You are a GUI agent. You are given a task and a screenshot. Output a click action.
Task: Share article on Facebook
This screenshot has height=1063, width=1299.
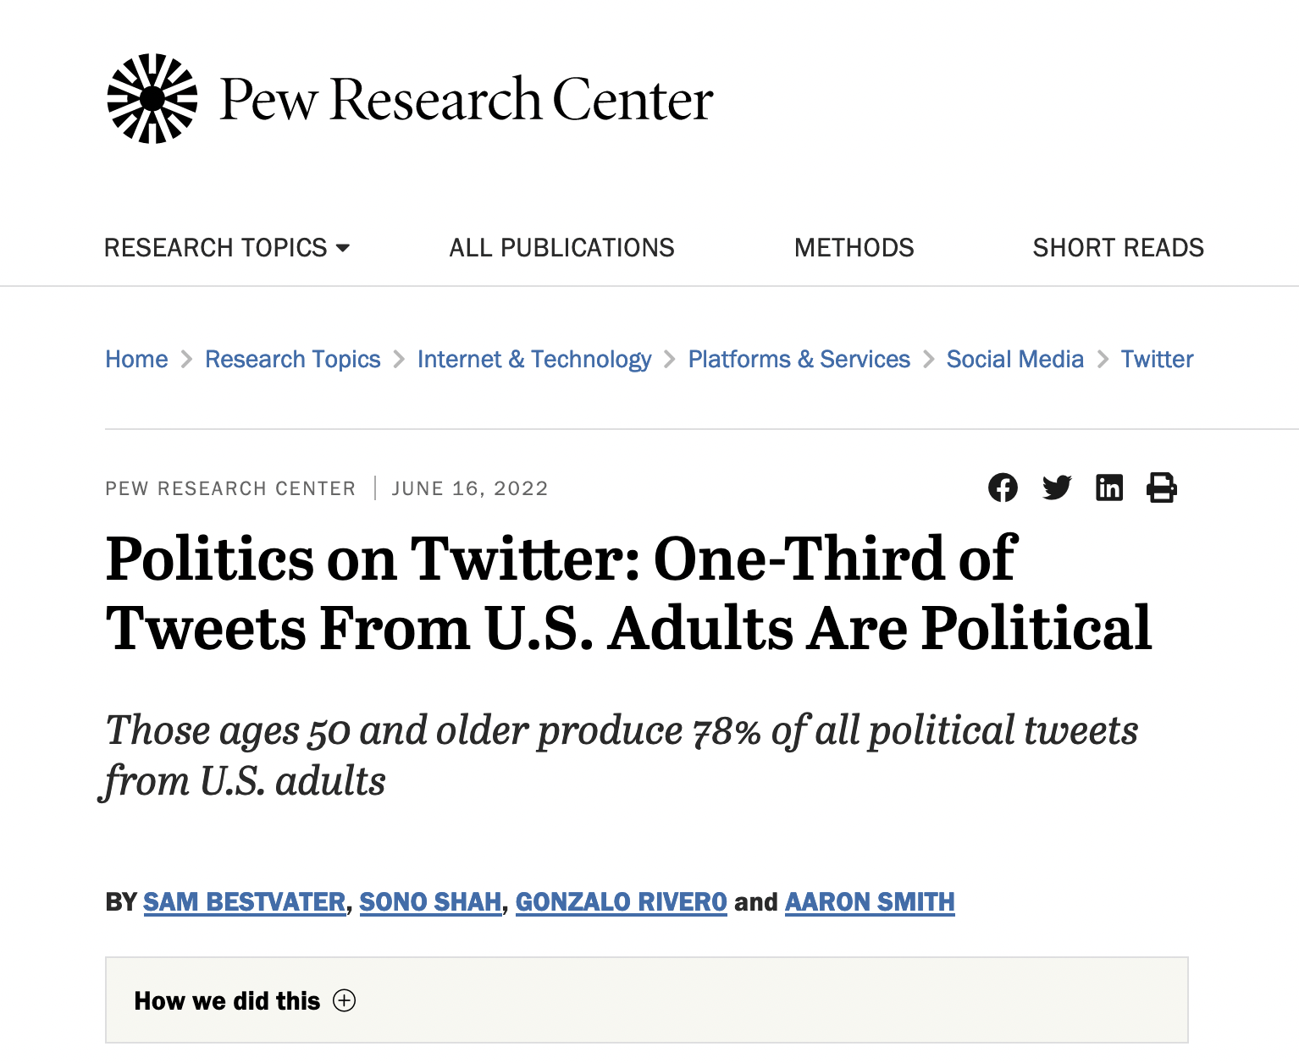(1003, 487)
